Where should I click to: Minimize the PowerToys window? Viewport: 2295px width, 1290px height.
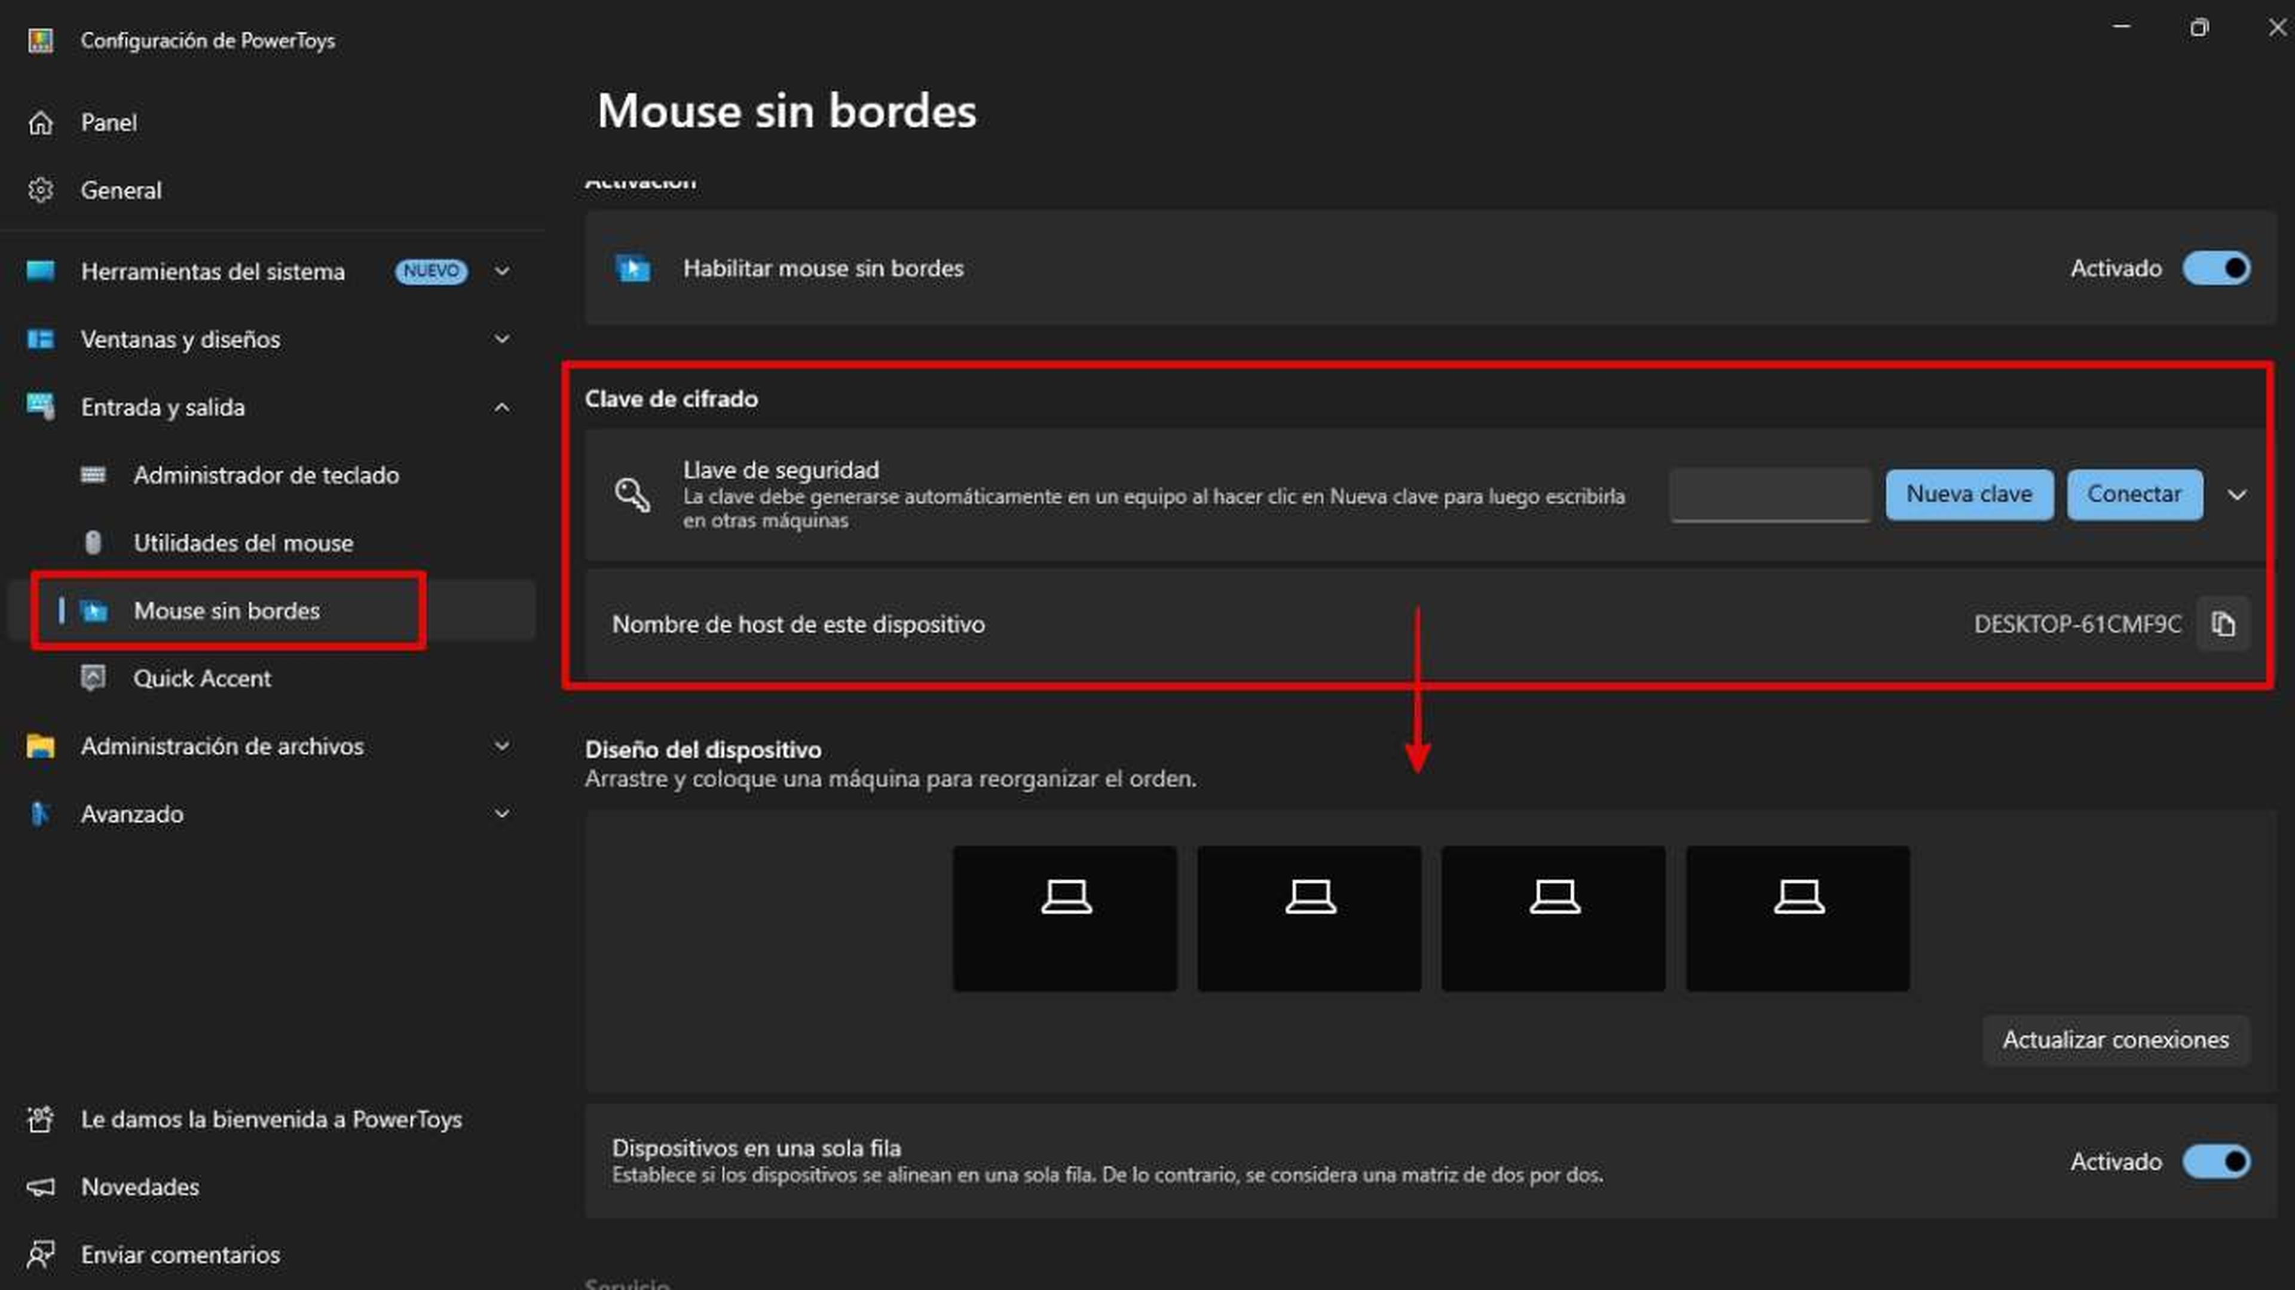click(x=2122, y=27)
